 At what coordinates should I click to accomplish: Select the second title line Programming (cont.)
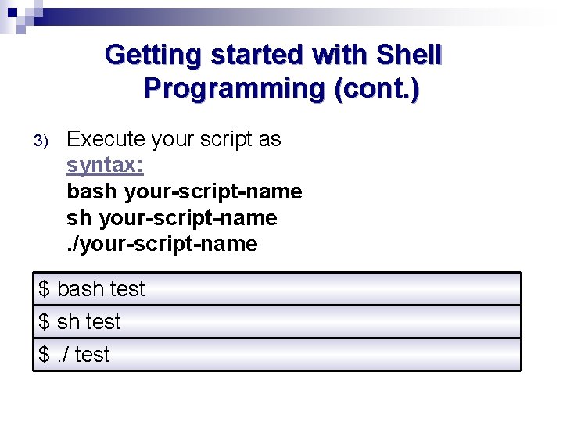(x=281, y=88)
